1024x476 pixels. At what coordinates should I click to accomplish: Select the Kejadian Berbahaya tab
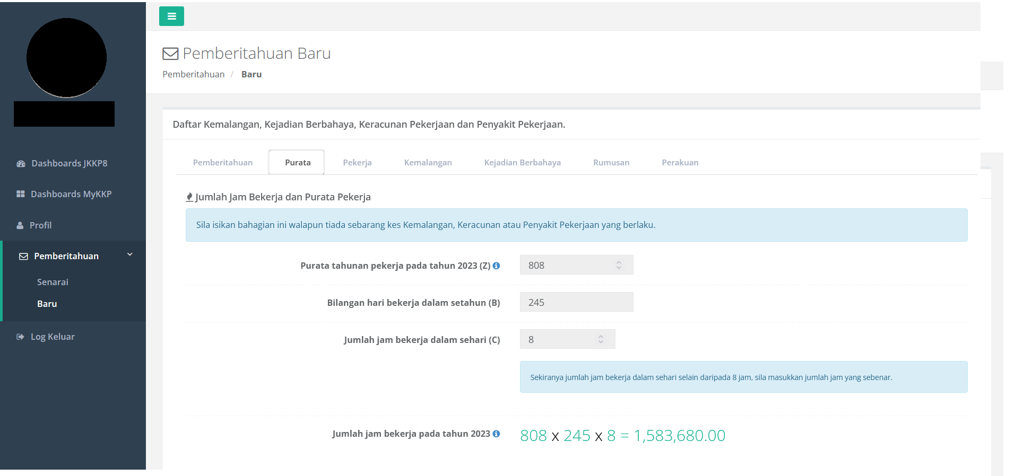click(522, 163)
